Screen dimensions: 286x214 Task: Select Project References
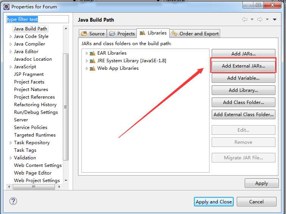[x=34, y=97]
